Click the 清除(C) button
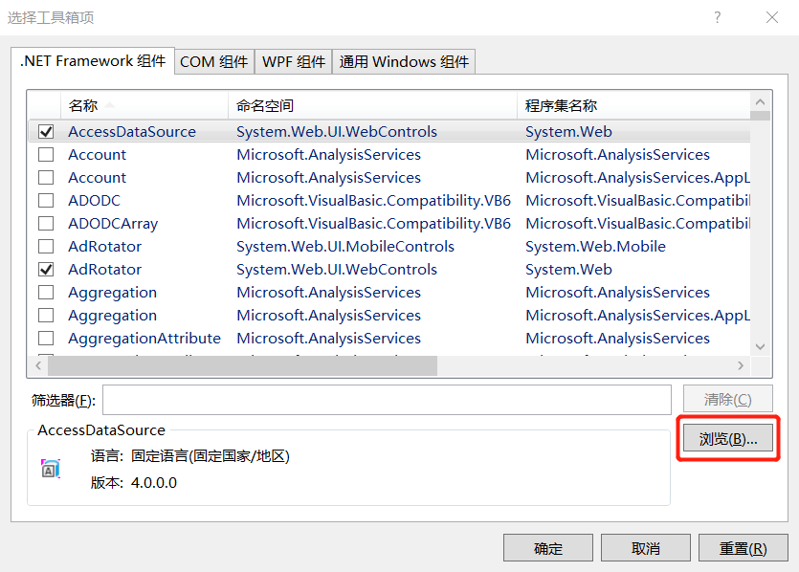The image size is (799, 572). [x=727, y=398]
